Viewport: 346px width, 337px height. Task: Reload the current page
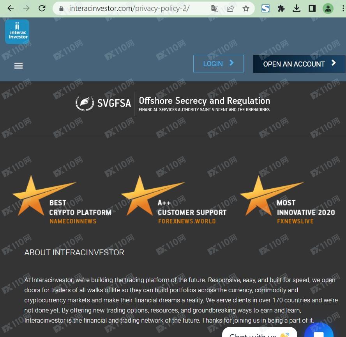click(x=42, y=9)
